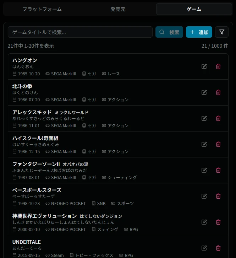Click the ハングオン title

tap(24, 60)
